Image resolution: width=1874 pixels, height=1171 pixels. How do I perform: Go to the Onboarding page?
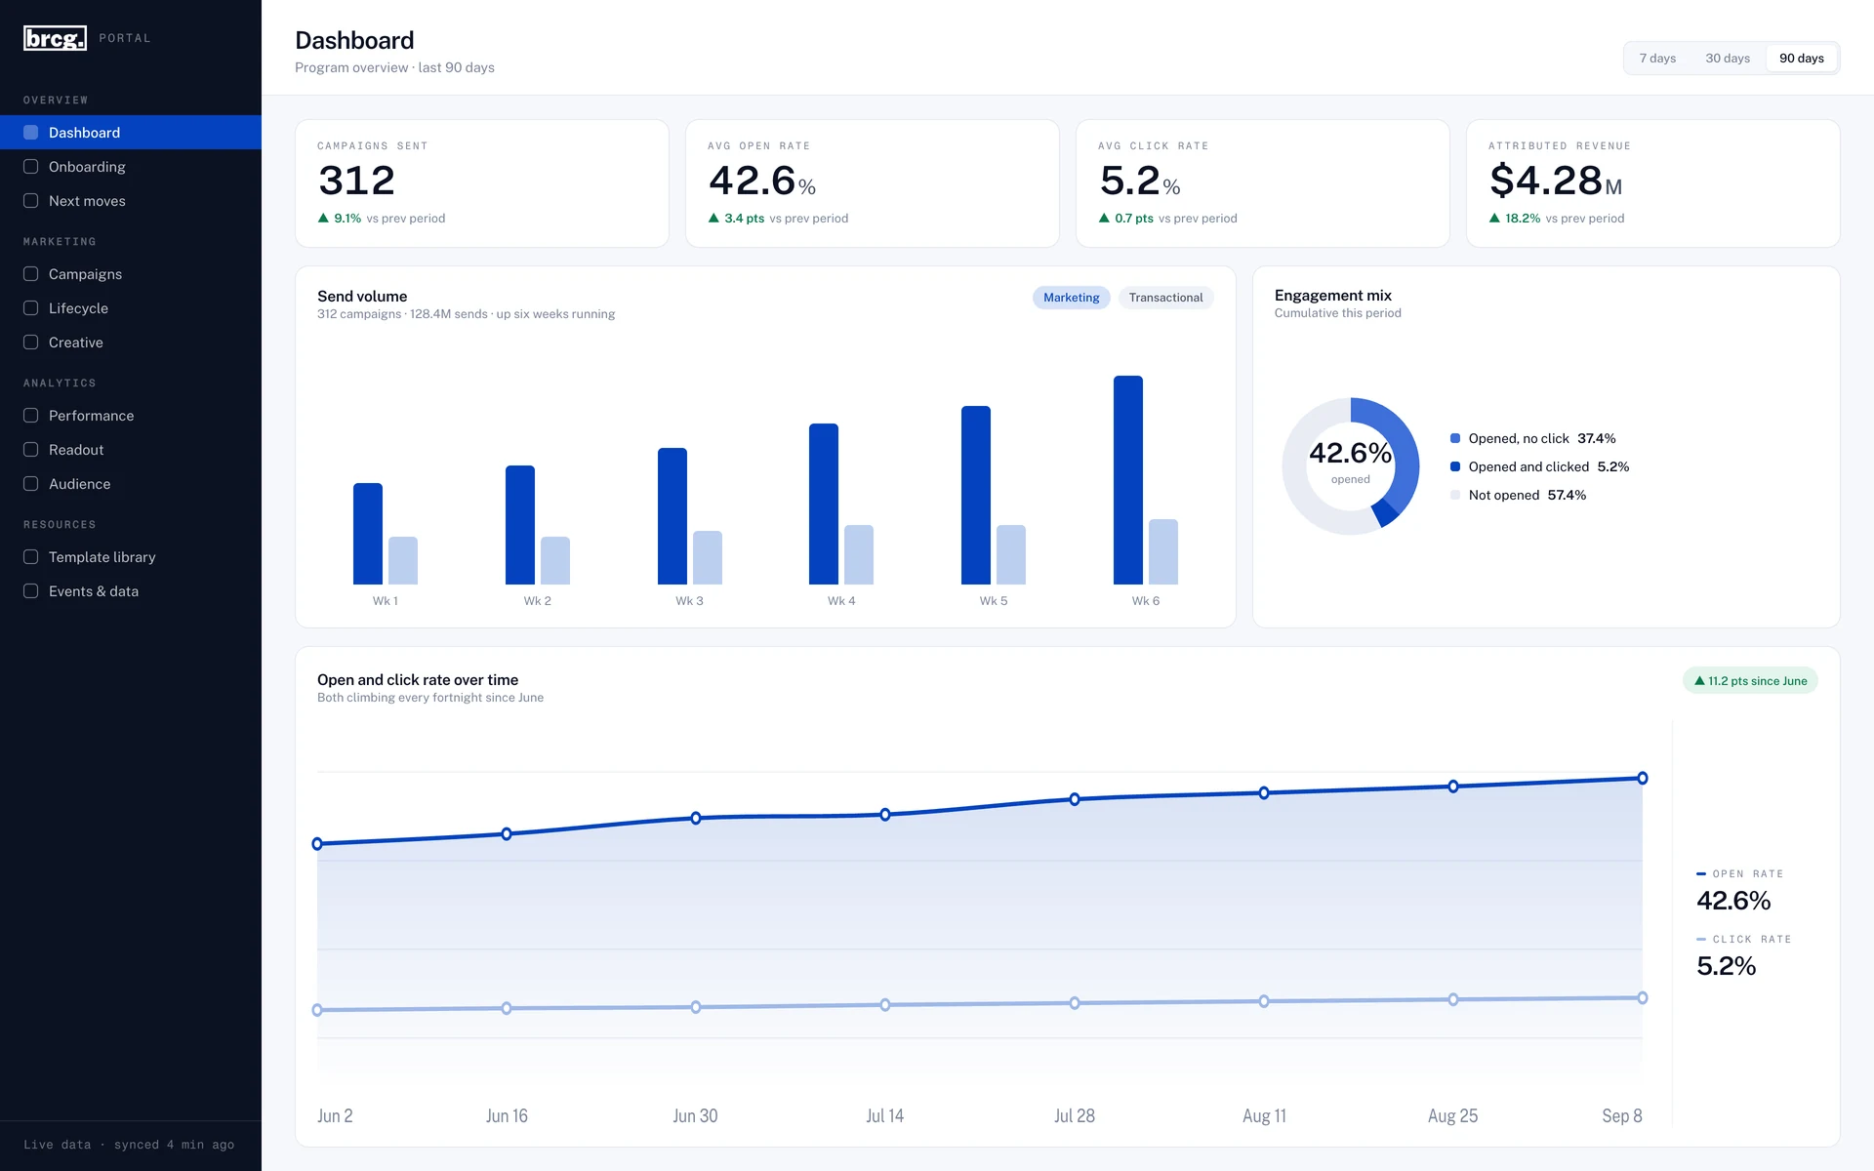(x=131, y=167)
